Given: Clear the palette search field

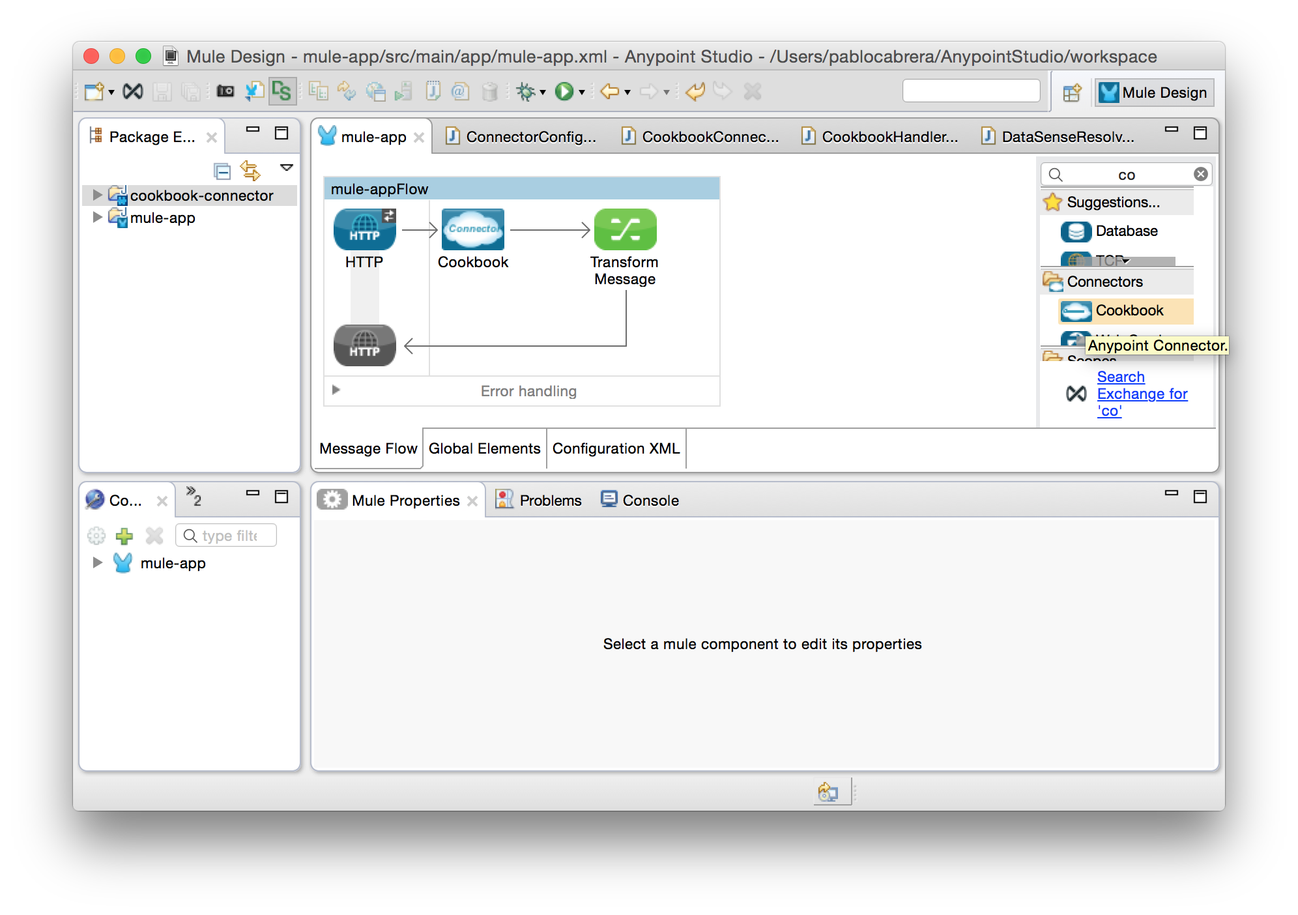Looking at the screenshot, I should tap(1200, 174).
